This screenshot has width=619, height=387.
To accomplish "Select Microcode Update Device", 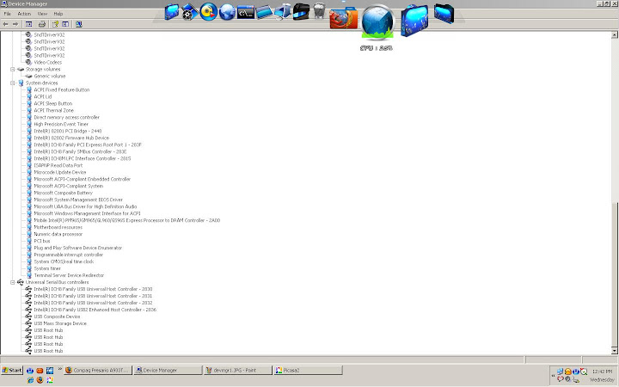I will click(60, 172).
